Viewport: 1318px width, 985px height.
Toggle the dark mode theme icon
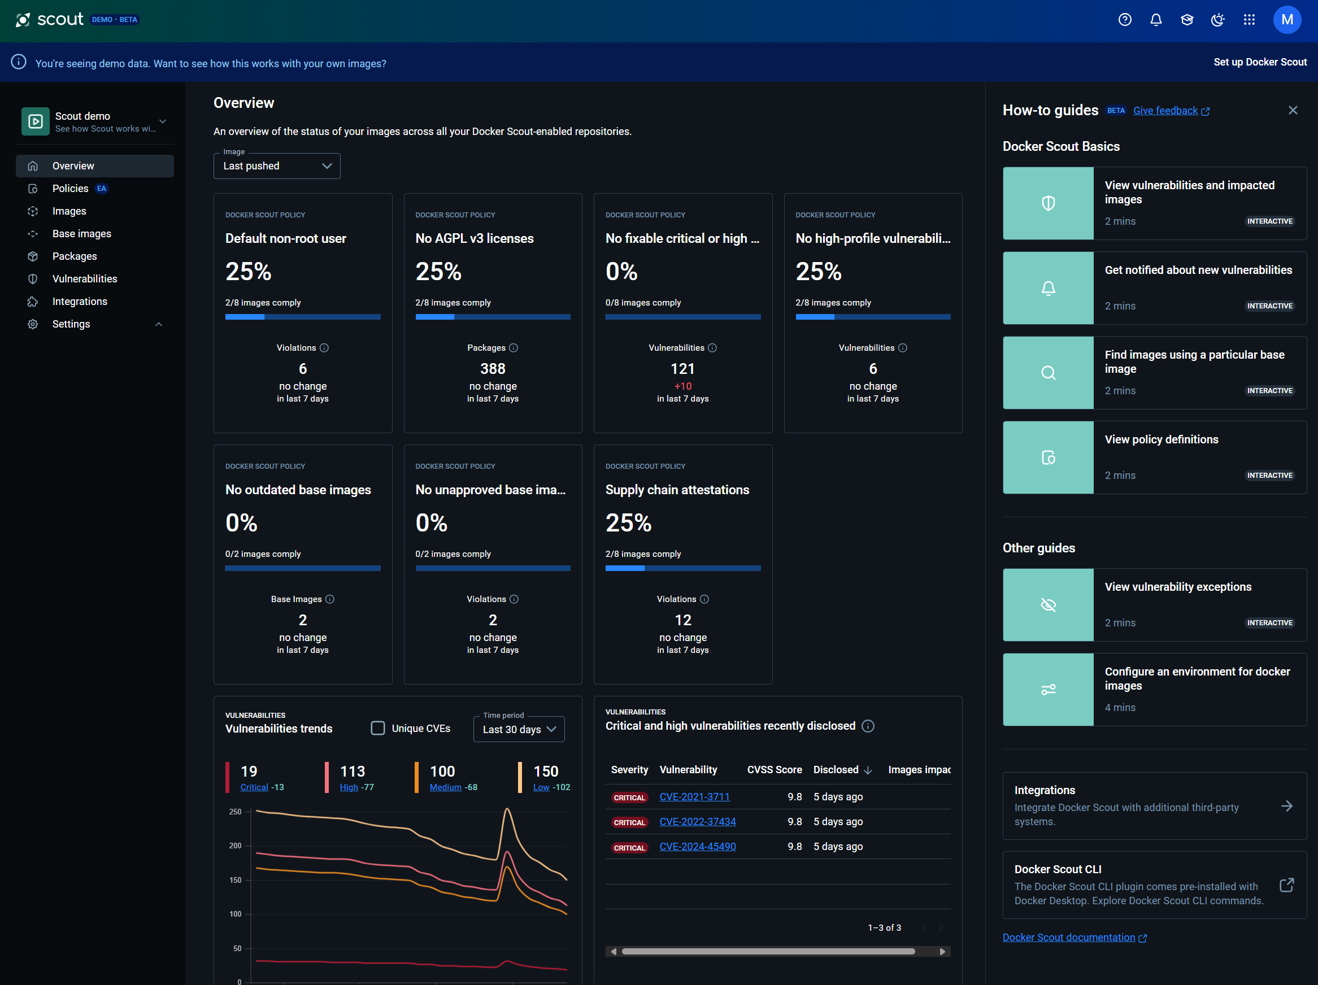pyautogui.click(x=1217, y=20)
